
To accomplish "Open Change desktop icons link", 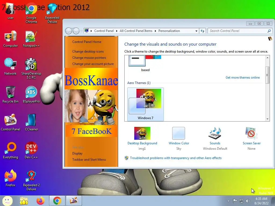I will pos(88,51).
